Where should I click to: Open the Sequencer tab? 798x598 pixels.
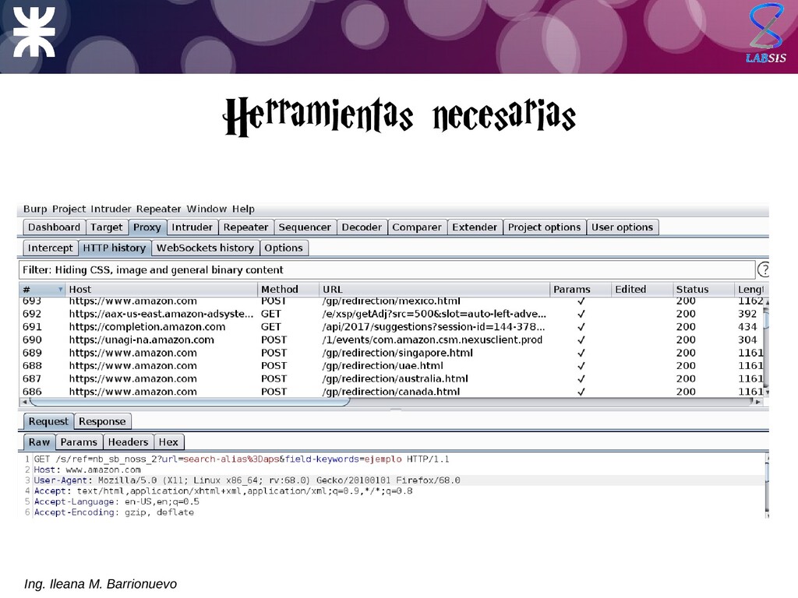pos(305,227)
